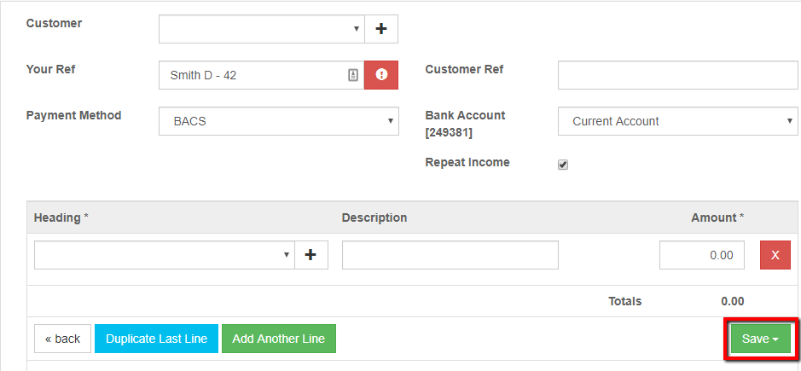This screenshot has width=801, height=371.
Task: Click the Amount column header
Action: 717,217
